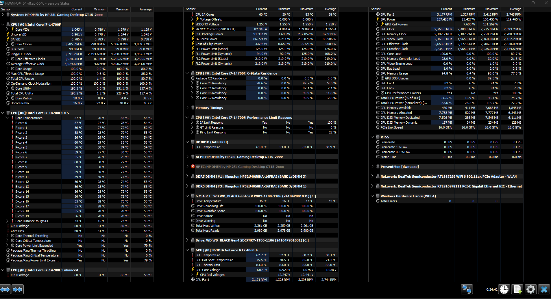Click the lightning icon beside GPU Core Voltage

[193, 270]
